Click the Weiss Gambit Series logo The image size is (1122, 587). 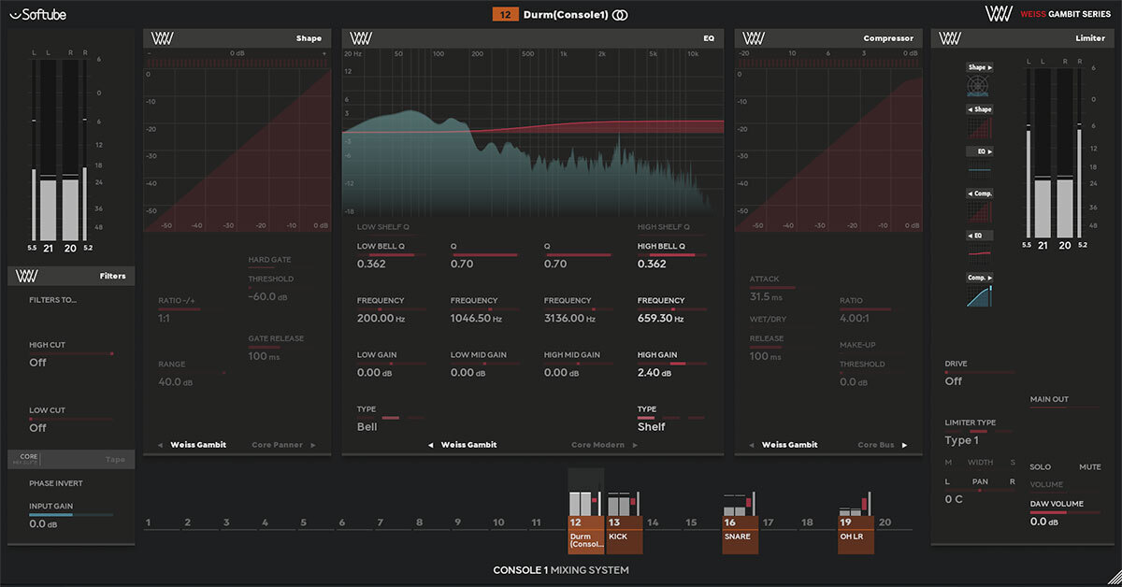click(1046, 14)
